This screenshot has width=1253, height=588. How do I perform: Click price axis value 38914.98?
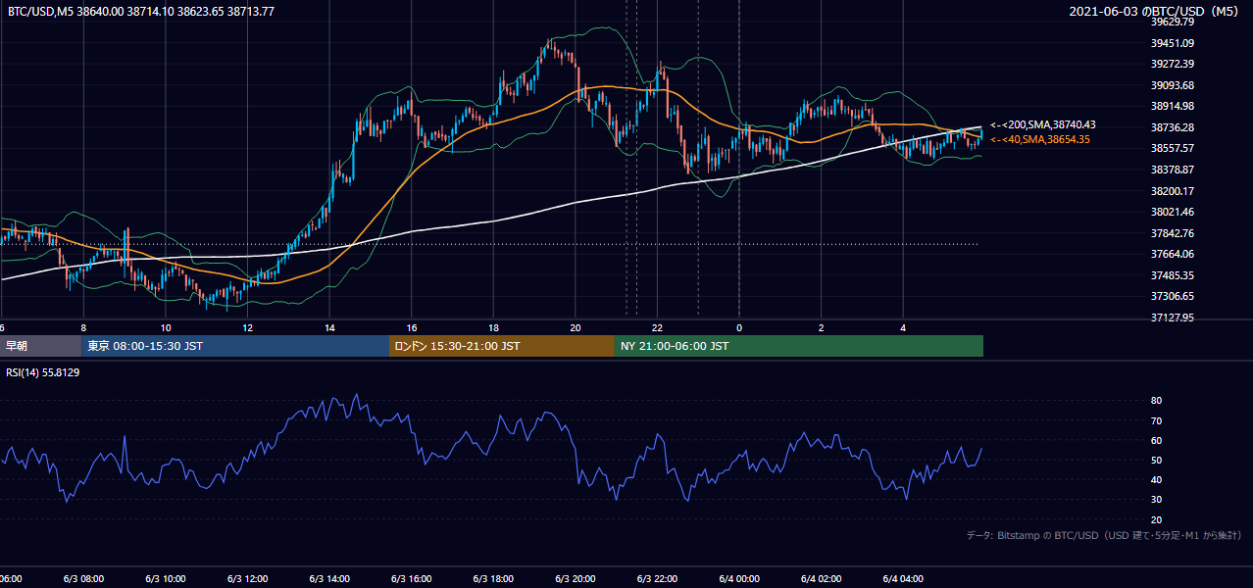1172,106
